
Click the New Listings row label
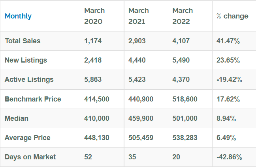[26, 60]
